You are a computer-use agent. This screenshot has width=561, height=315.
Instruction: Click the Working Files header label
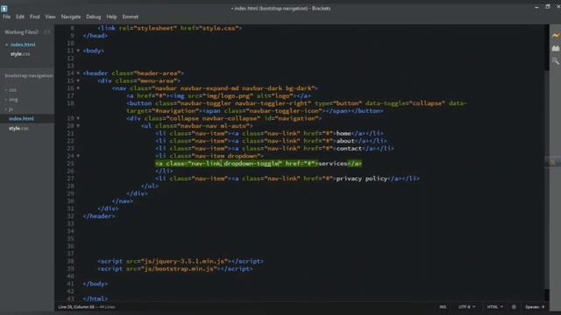point(21,32)
